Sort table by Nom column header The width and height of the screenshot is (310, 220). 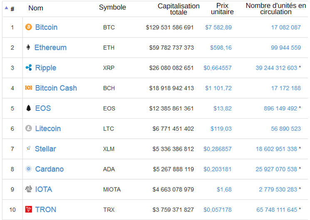[x=35, y=8]
